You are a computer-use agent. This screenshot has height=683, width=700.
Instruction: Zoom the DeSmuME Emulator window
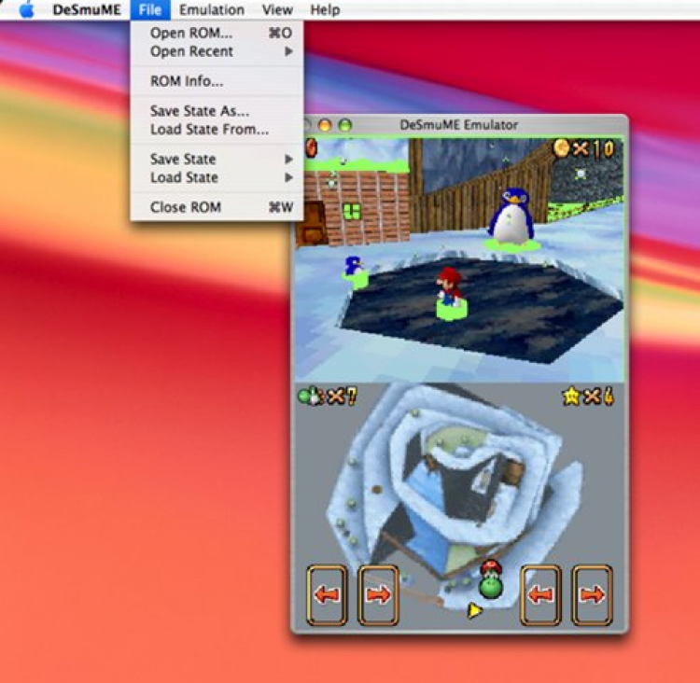[x=345, y=125]
